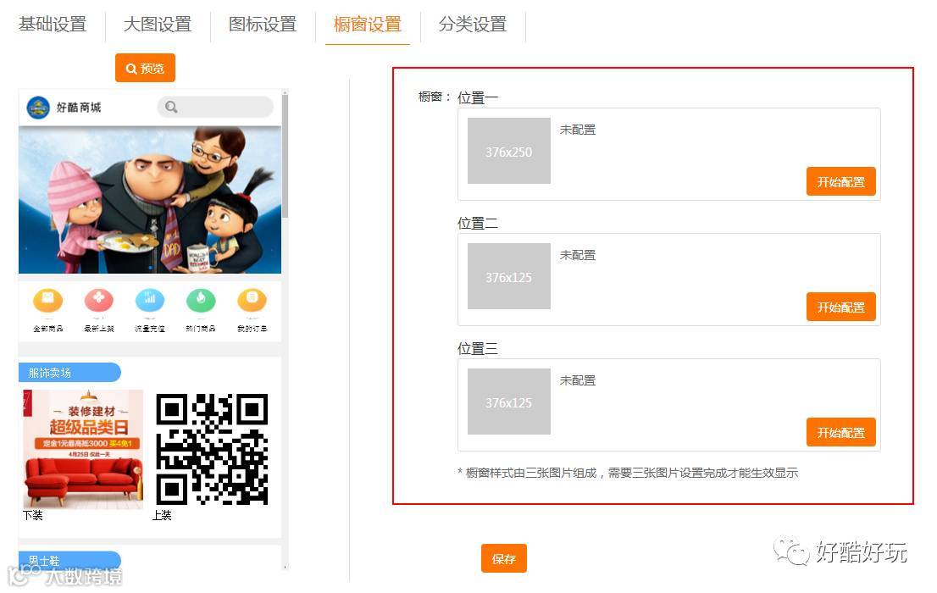Click the QR code product image
This screenshot has width=937, height=593.
212,449
